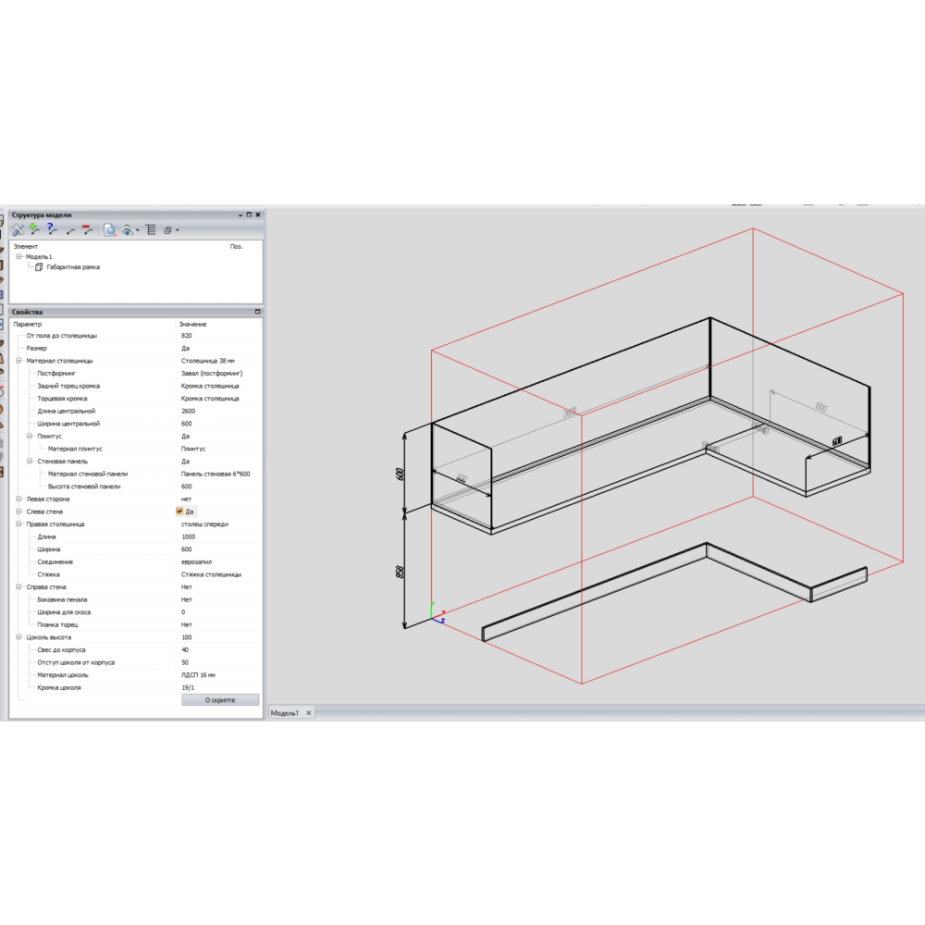
Task: Click the eye visibility icon in toolbar
Action: click(x=129, y=229)
